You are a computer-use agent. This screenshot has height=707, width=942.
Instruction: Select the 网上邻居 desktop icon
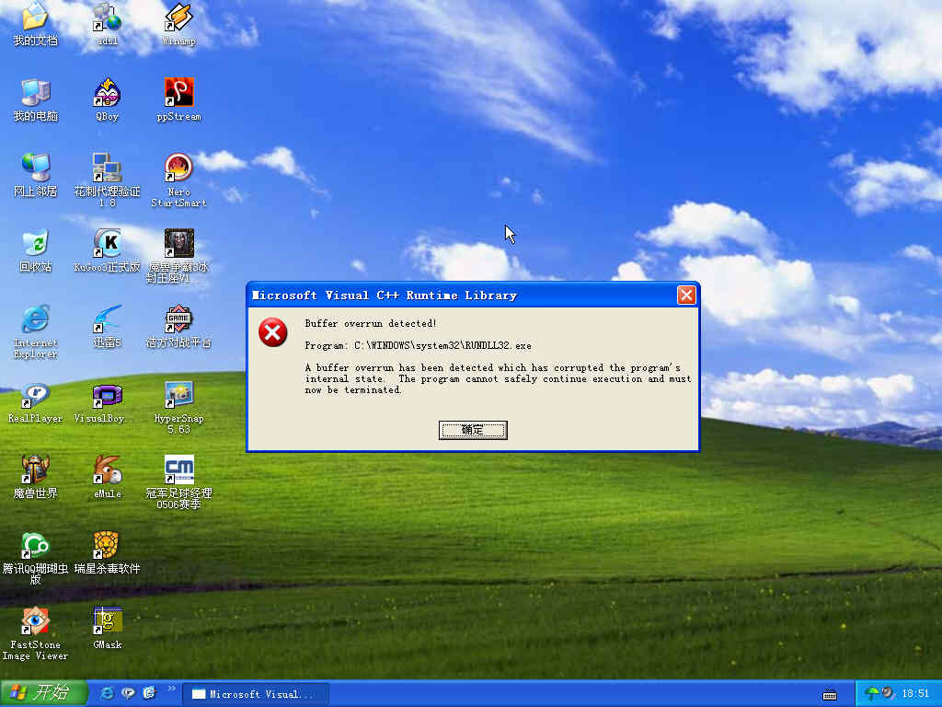36,175
